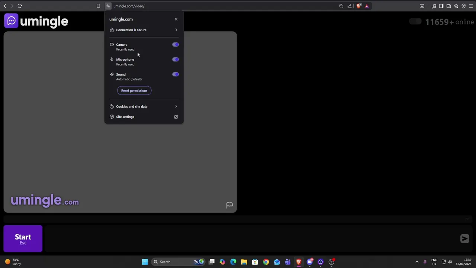The height and width of the screenshot is (268, 476).
Task: Click the purple microphone tray icon
Action: point(425,262)
